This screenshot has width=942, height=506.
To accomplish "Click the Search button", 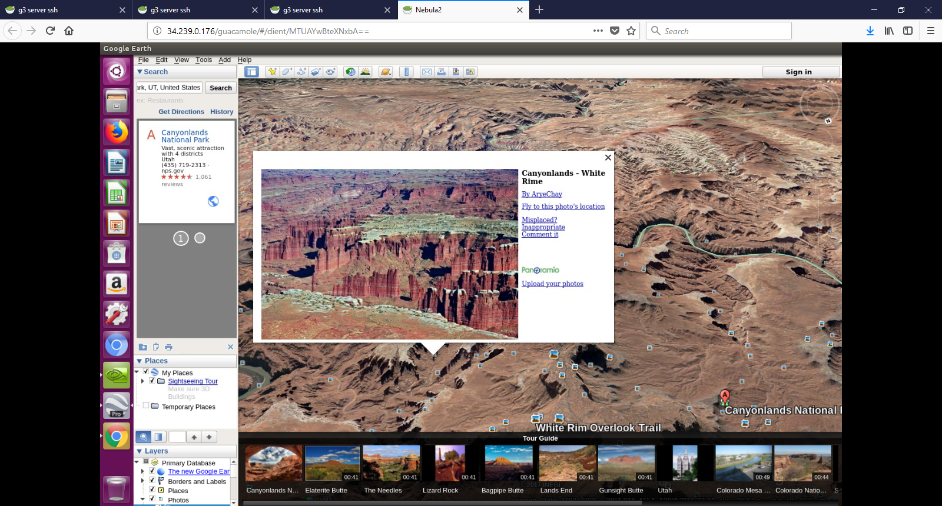I will point(221,88).
